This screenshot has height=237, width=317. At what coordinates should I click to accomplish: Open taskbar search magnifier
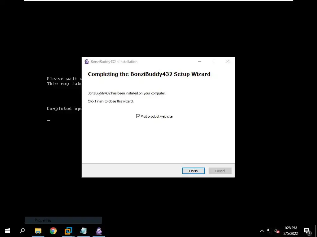[x=22, y=231]
